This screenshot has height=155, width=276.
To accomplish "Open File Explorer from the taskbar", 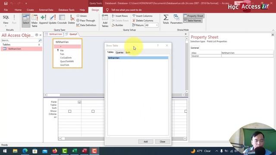I will [15, 151].
